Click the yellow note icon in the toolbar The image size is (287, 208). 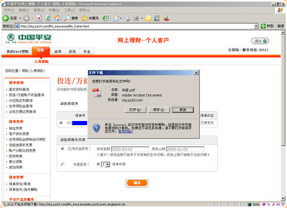[x=148, y=18]
